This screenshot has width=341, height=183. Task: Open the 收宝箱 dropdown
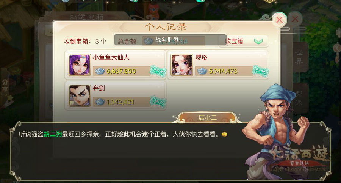[244, 41]
